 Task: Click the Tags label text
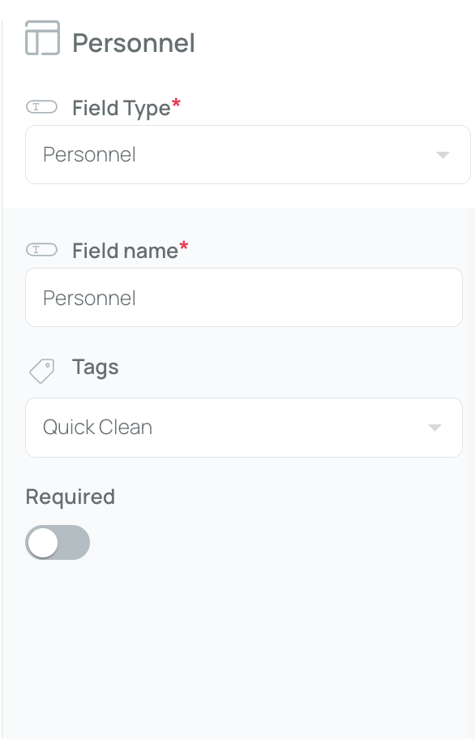point(95,368)
